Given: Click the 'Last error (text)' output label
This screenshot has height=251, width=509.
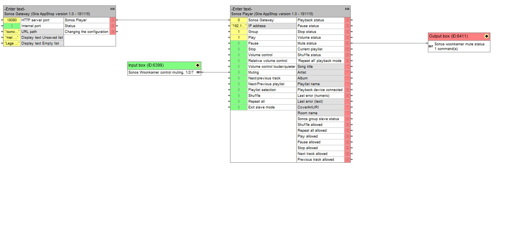Looking at the screenshot, I should [310, 101].
